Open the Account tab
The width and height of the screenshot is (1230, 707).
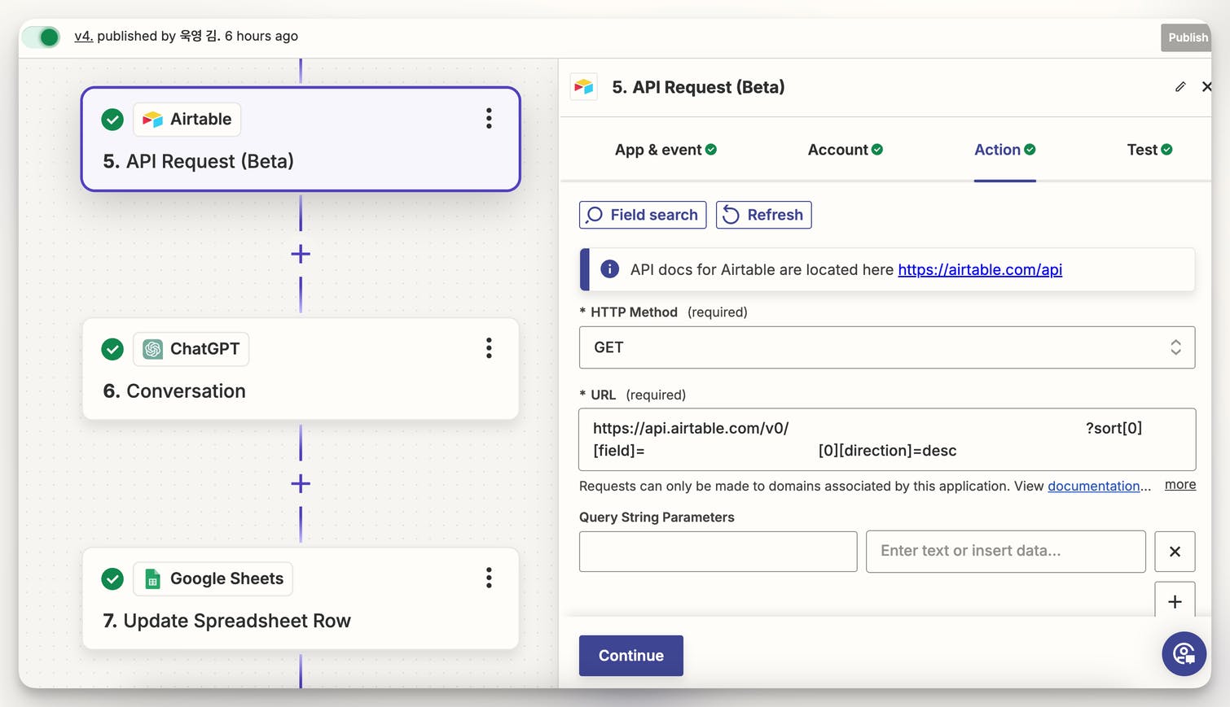point(845,150)
